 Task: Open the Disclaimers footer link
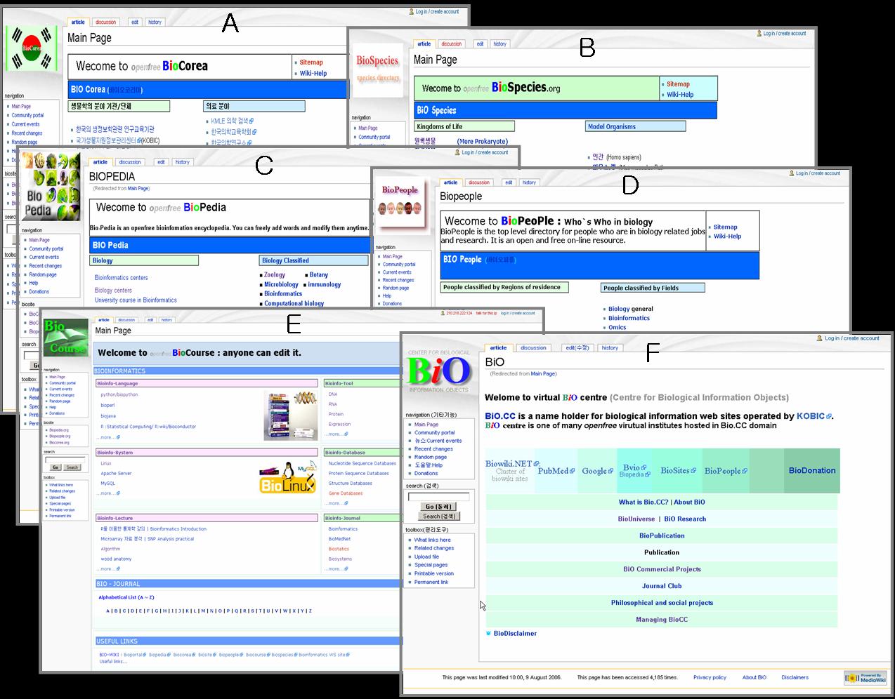(795, 677)
